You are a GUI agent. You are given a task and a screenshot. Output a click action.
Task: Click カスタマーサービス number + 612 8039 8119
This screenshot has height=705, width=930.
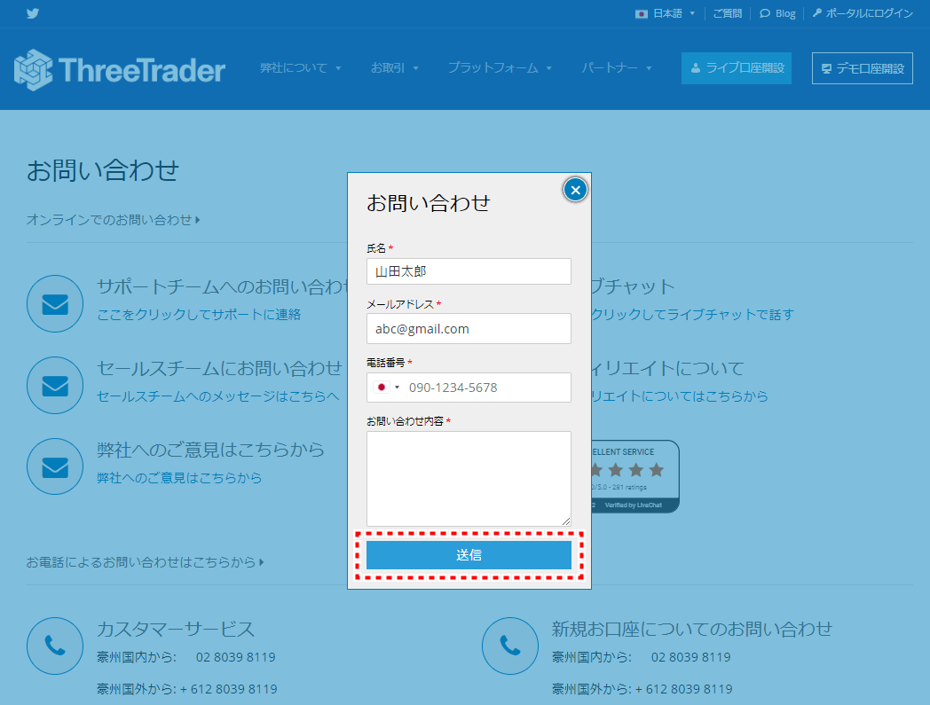(228, 689)
